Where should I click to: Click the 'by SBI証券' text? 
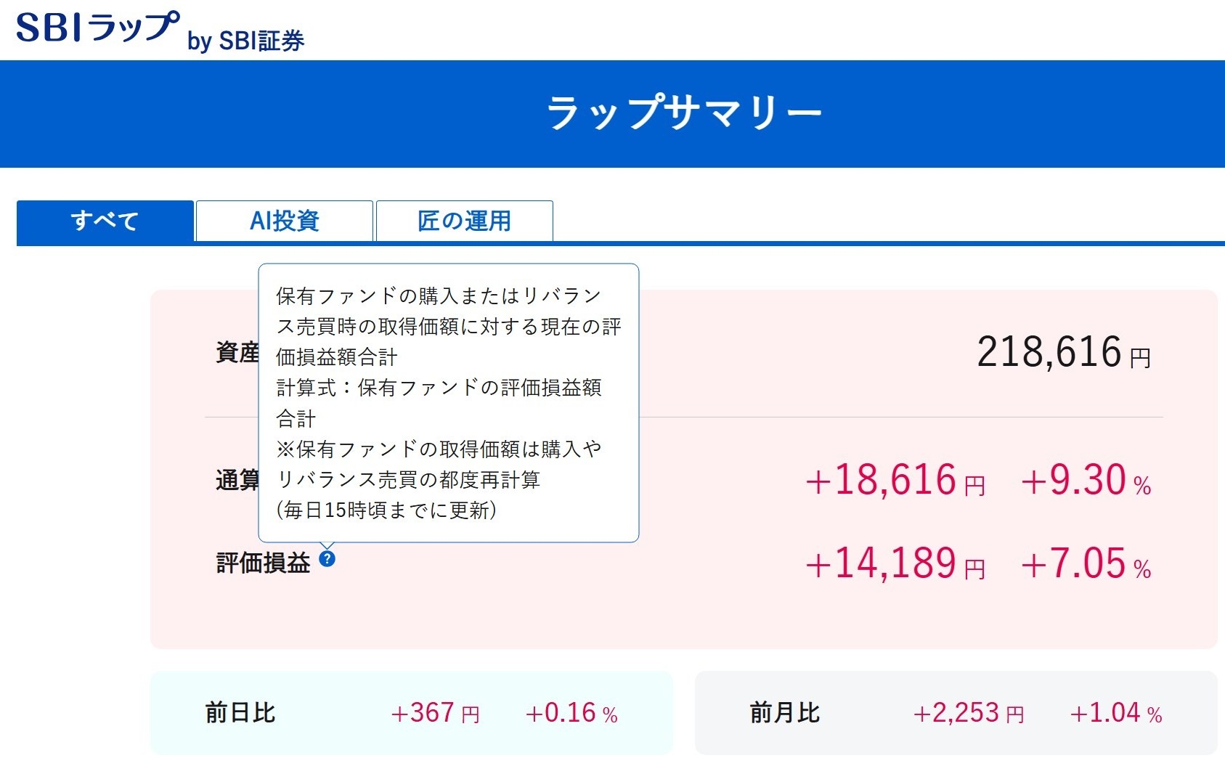[x=246, y=41]
